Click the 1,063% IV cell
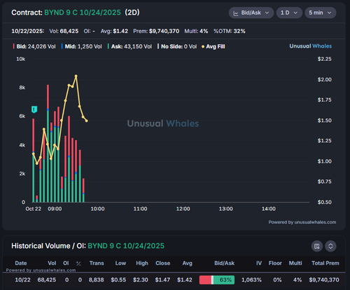 click(x=251, y=279)
